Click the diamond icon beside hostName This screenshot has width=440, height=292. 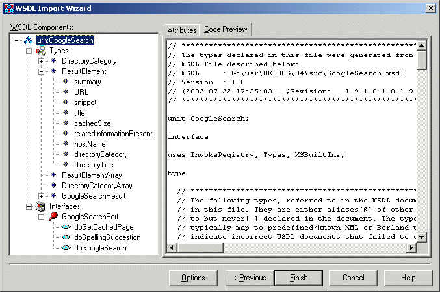pyautogui.click(x=66, y=144)
